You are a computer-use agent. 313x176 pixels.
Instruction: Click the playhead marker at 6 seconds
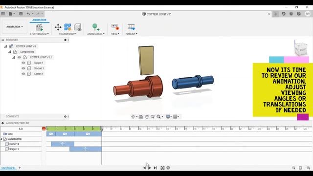point(102,129)
